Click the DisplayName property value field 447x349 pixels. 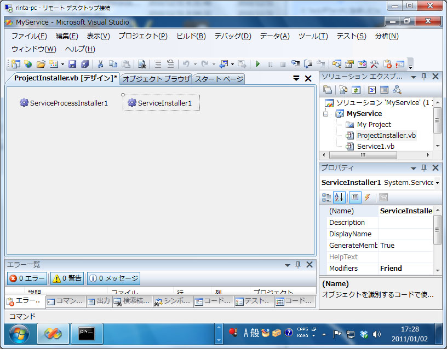(405, 234)
